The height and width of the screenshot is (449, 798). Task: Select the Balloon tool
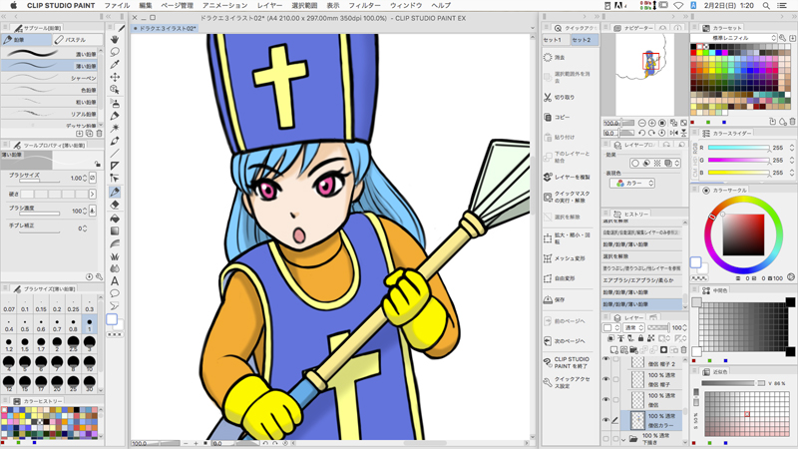(115, 293)
